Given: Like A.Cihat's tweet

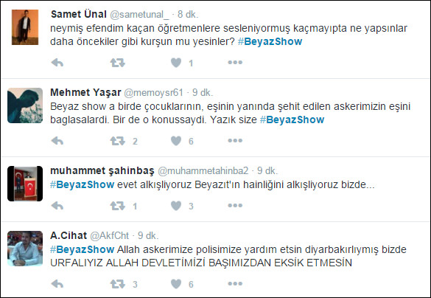Looking at the screenshot, I should point(176,284).
